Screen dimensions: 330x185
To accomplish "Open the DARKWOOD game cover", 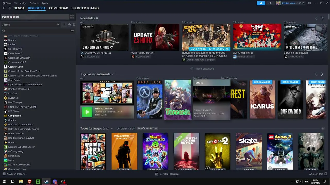I will (290, 99).
